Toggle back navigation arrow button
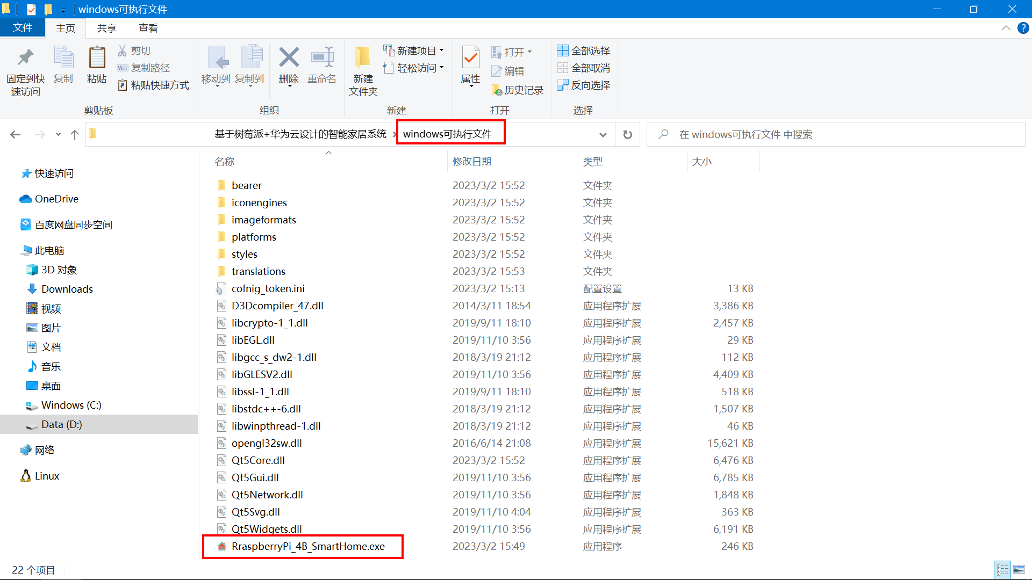The image size is (1032, 580). [16, 134]
